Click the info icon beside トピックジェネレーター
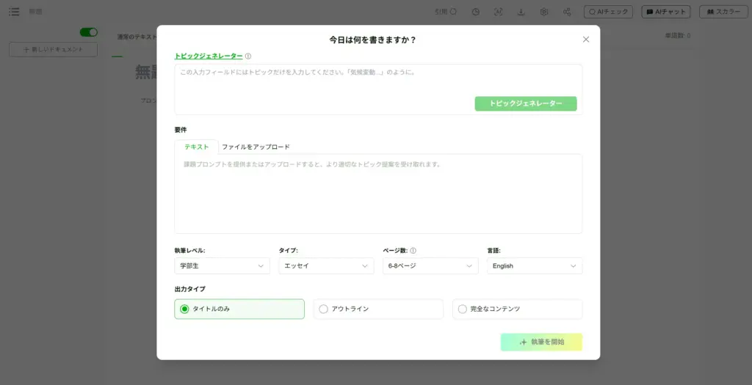This screenshot has height=385, width=752. click(x=248, y=56)
